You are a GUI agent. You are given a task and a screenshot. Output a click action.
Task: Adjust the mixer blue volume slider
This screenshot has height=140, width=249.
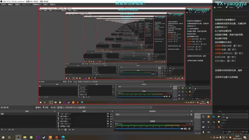point(149,129)
